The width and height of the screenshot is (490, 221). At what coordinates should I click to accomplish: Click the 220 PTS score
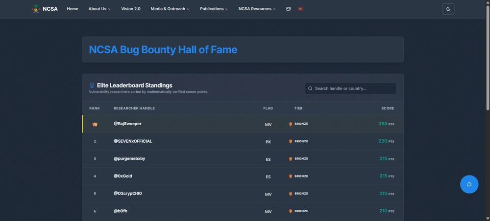coord(386,141)
